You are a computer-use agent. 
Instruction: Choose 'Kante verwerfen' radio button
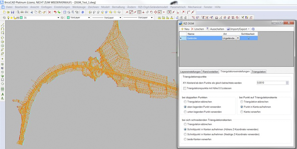pos(242,112)
